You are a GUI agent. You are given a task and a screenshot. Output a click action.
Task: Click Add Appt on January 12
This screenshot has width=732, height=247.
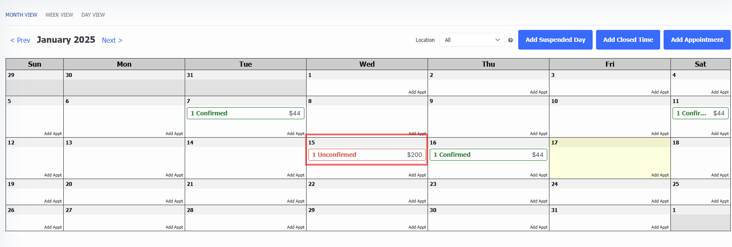pos(53,175)
